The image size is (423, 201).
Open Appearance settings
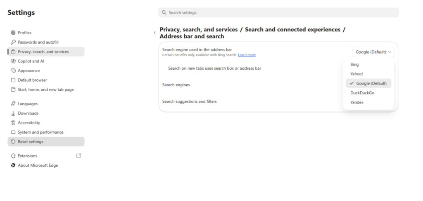point(46,71)
